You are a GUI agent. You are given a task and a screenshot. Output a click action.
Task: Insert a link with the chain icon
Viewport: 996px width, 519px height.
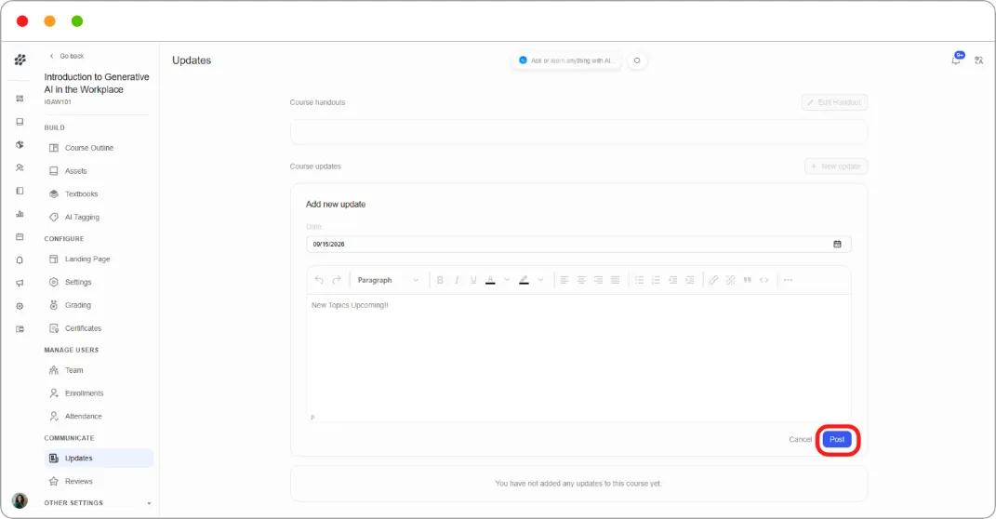pos(713,280)
